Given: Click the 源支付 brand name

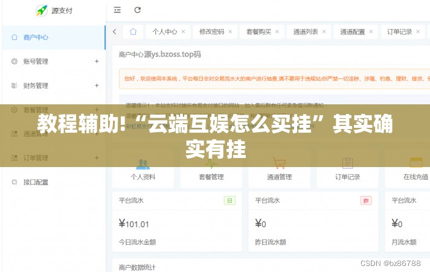Looking at the screenshot, I should [62, 11].
